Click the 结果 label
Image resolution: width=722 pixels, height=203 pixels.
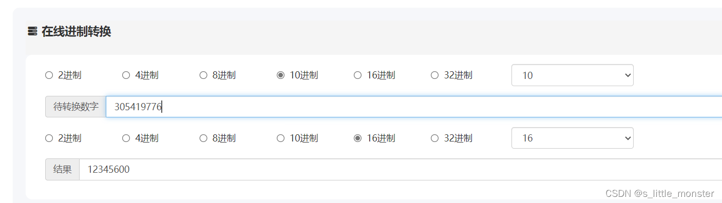[62, 169]
